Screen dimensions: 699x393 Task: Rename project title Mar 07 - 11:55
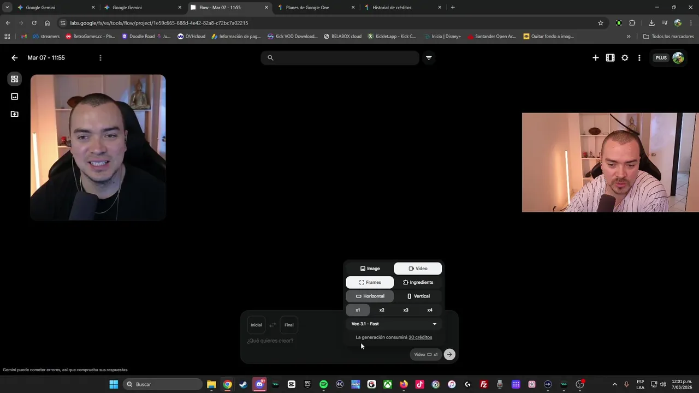pos(46,58)
